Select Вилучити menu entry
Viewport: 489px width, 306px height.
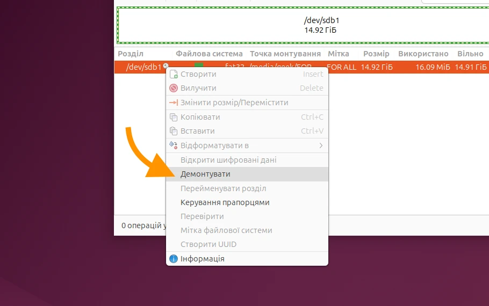[247, 88]
